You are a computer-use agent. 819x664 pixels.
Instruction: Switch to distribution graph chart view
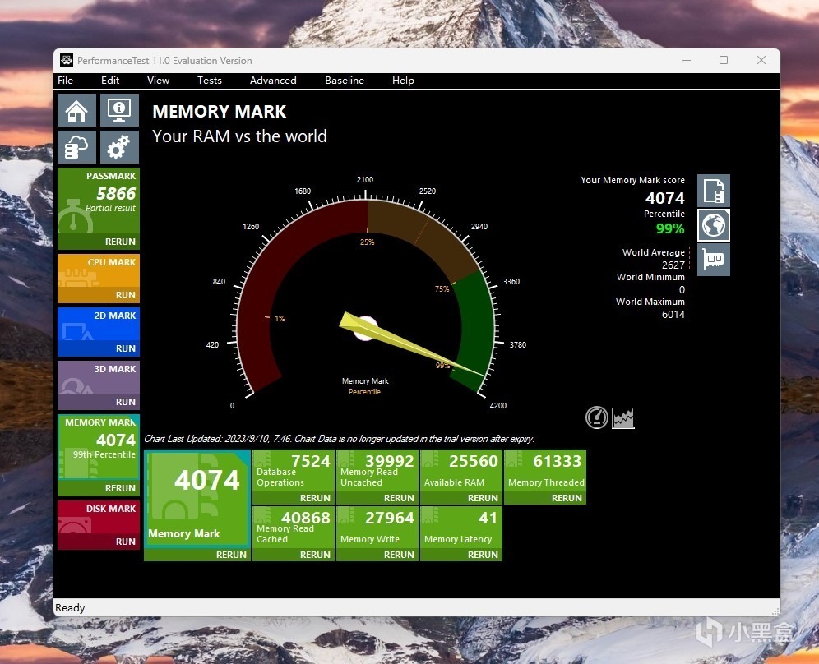coord(623,417)
